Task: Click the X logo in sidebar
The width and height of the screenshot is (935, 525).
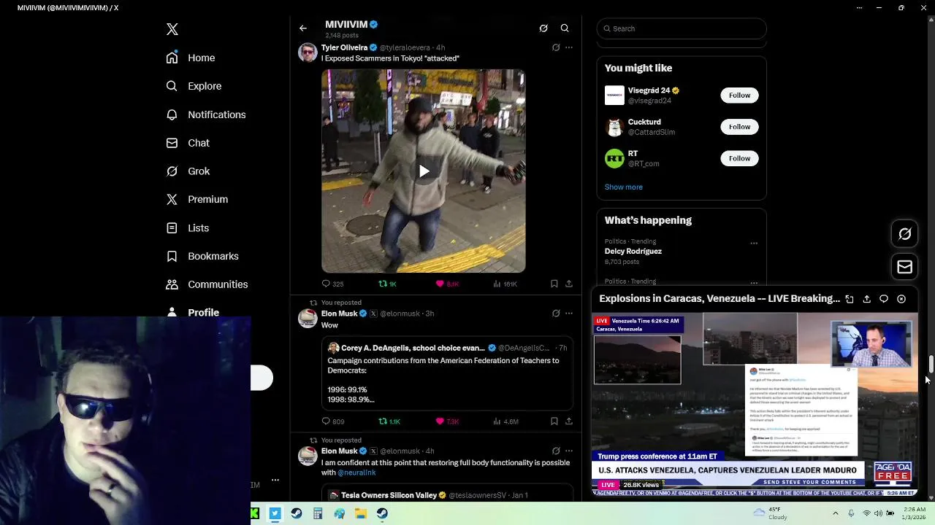Action: pos(172,29)
